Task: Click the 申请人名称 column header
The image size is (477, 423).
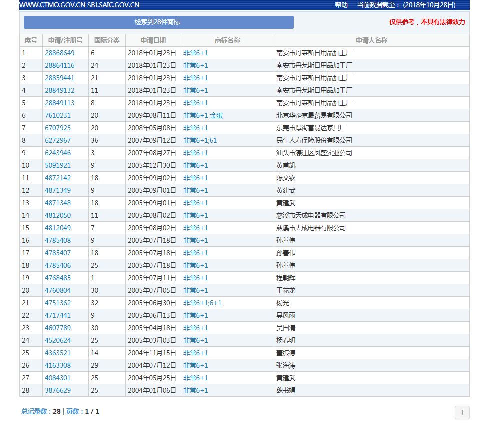Action: click(371, 40)
